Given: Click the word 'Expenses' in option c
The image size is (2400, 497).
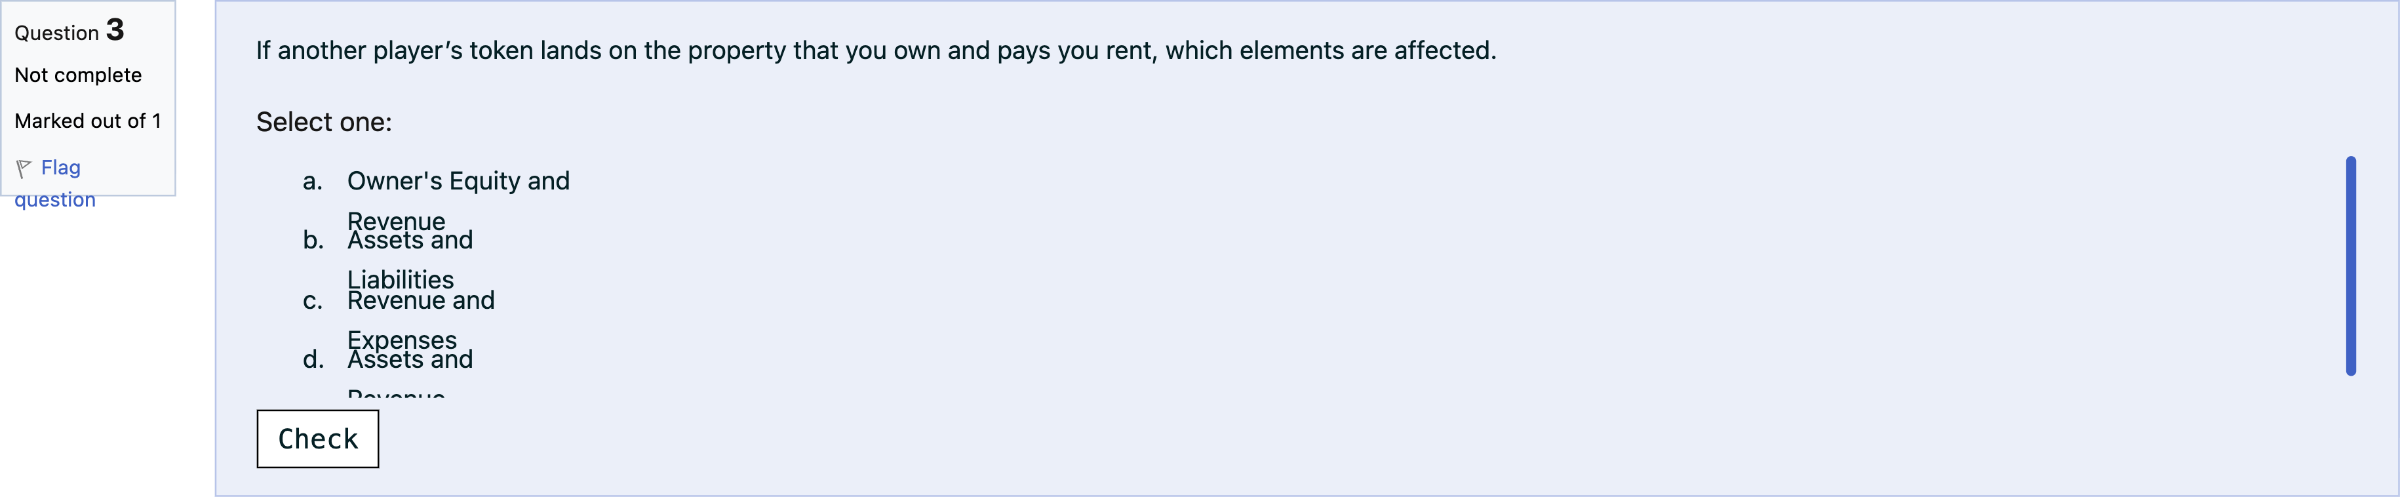Looking at the screenshot, I should pos(402,340).
